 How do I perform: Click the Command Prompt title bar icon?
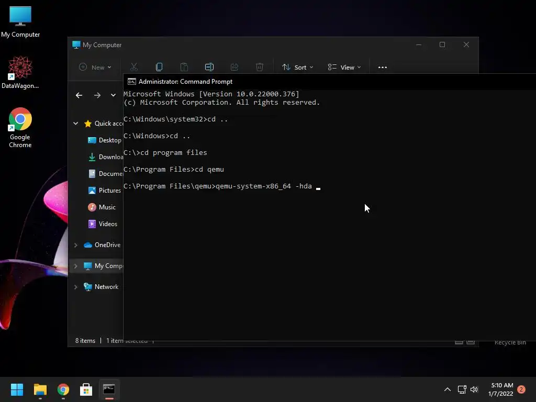click(131, 81)
